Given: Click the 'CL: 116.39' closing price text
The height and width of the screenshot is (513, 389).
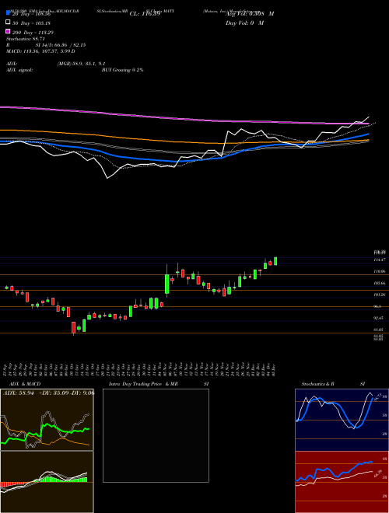Looking at the screenshot, I should click(145, 14).
